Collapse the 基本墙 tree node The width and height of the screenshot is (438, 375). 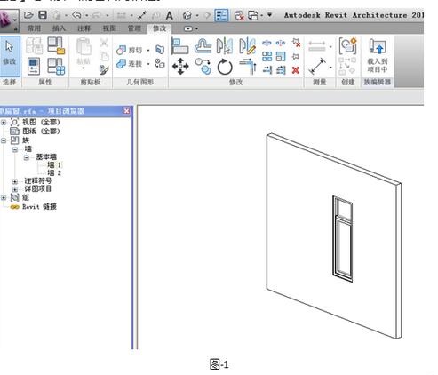point(27,157)
